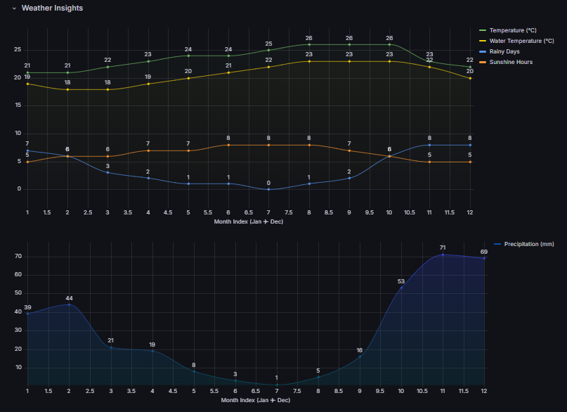This screenshot has height=412, width=567.
Task: Collapse the Weather Insights row chevron
Action: (14, 8)
